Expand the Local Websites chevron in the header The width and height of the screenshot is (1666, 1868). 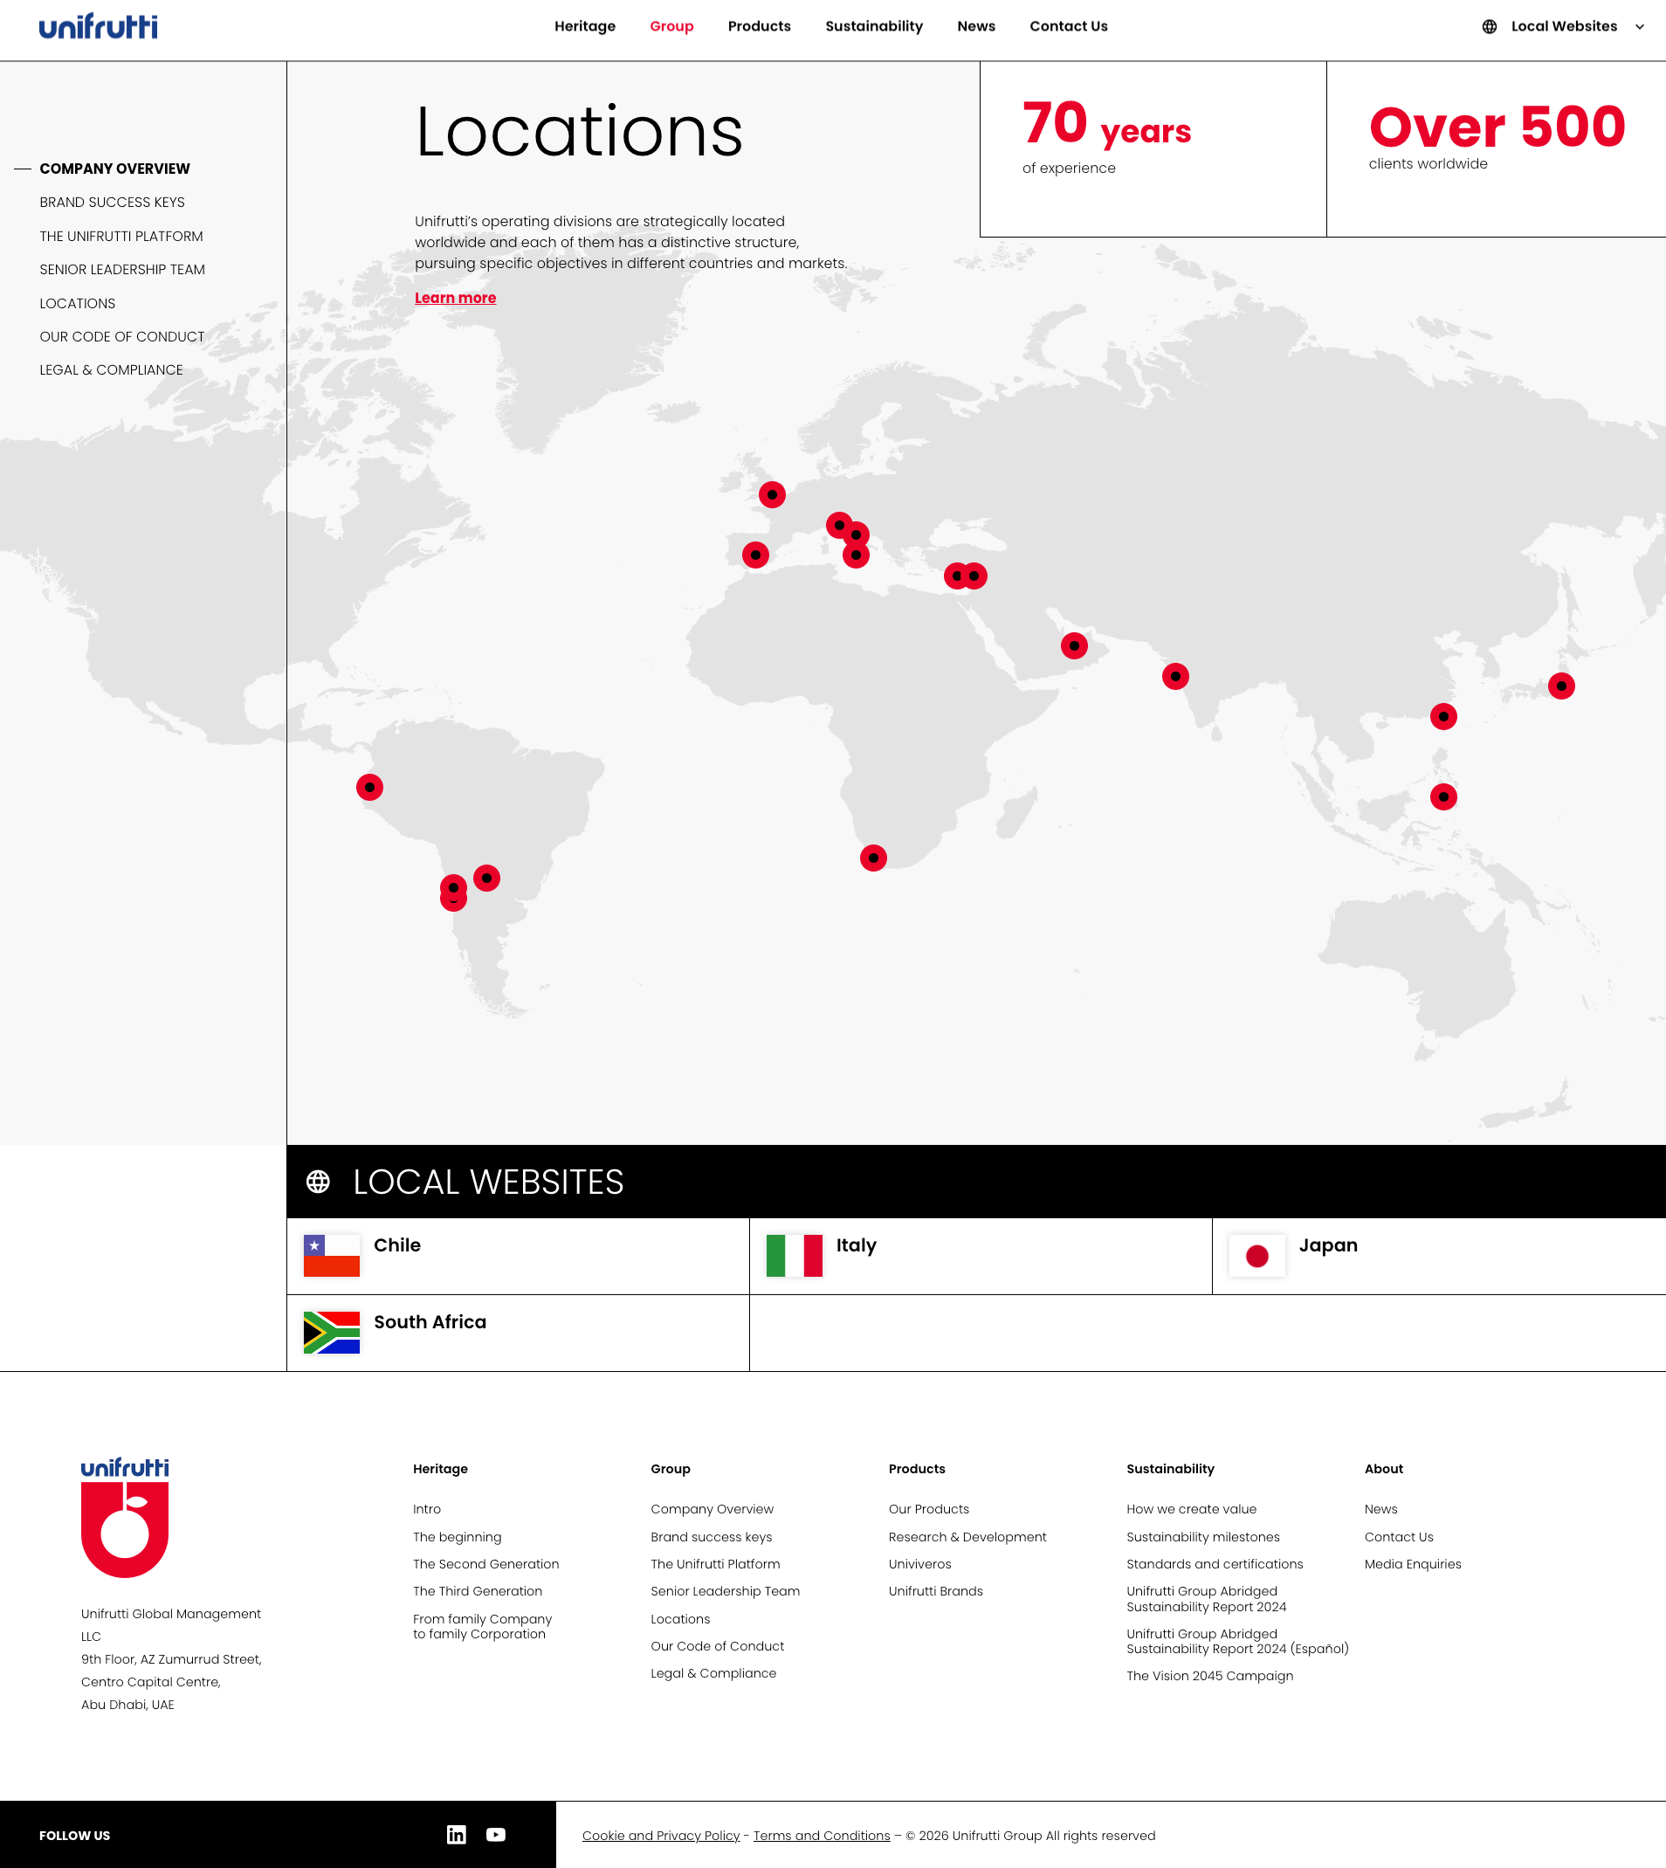click(1640, 26)
